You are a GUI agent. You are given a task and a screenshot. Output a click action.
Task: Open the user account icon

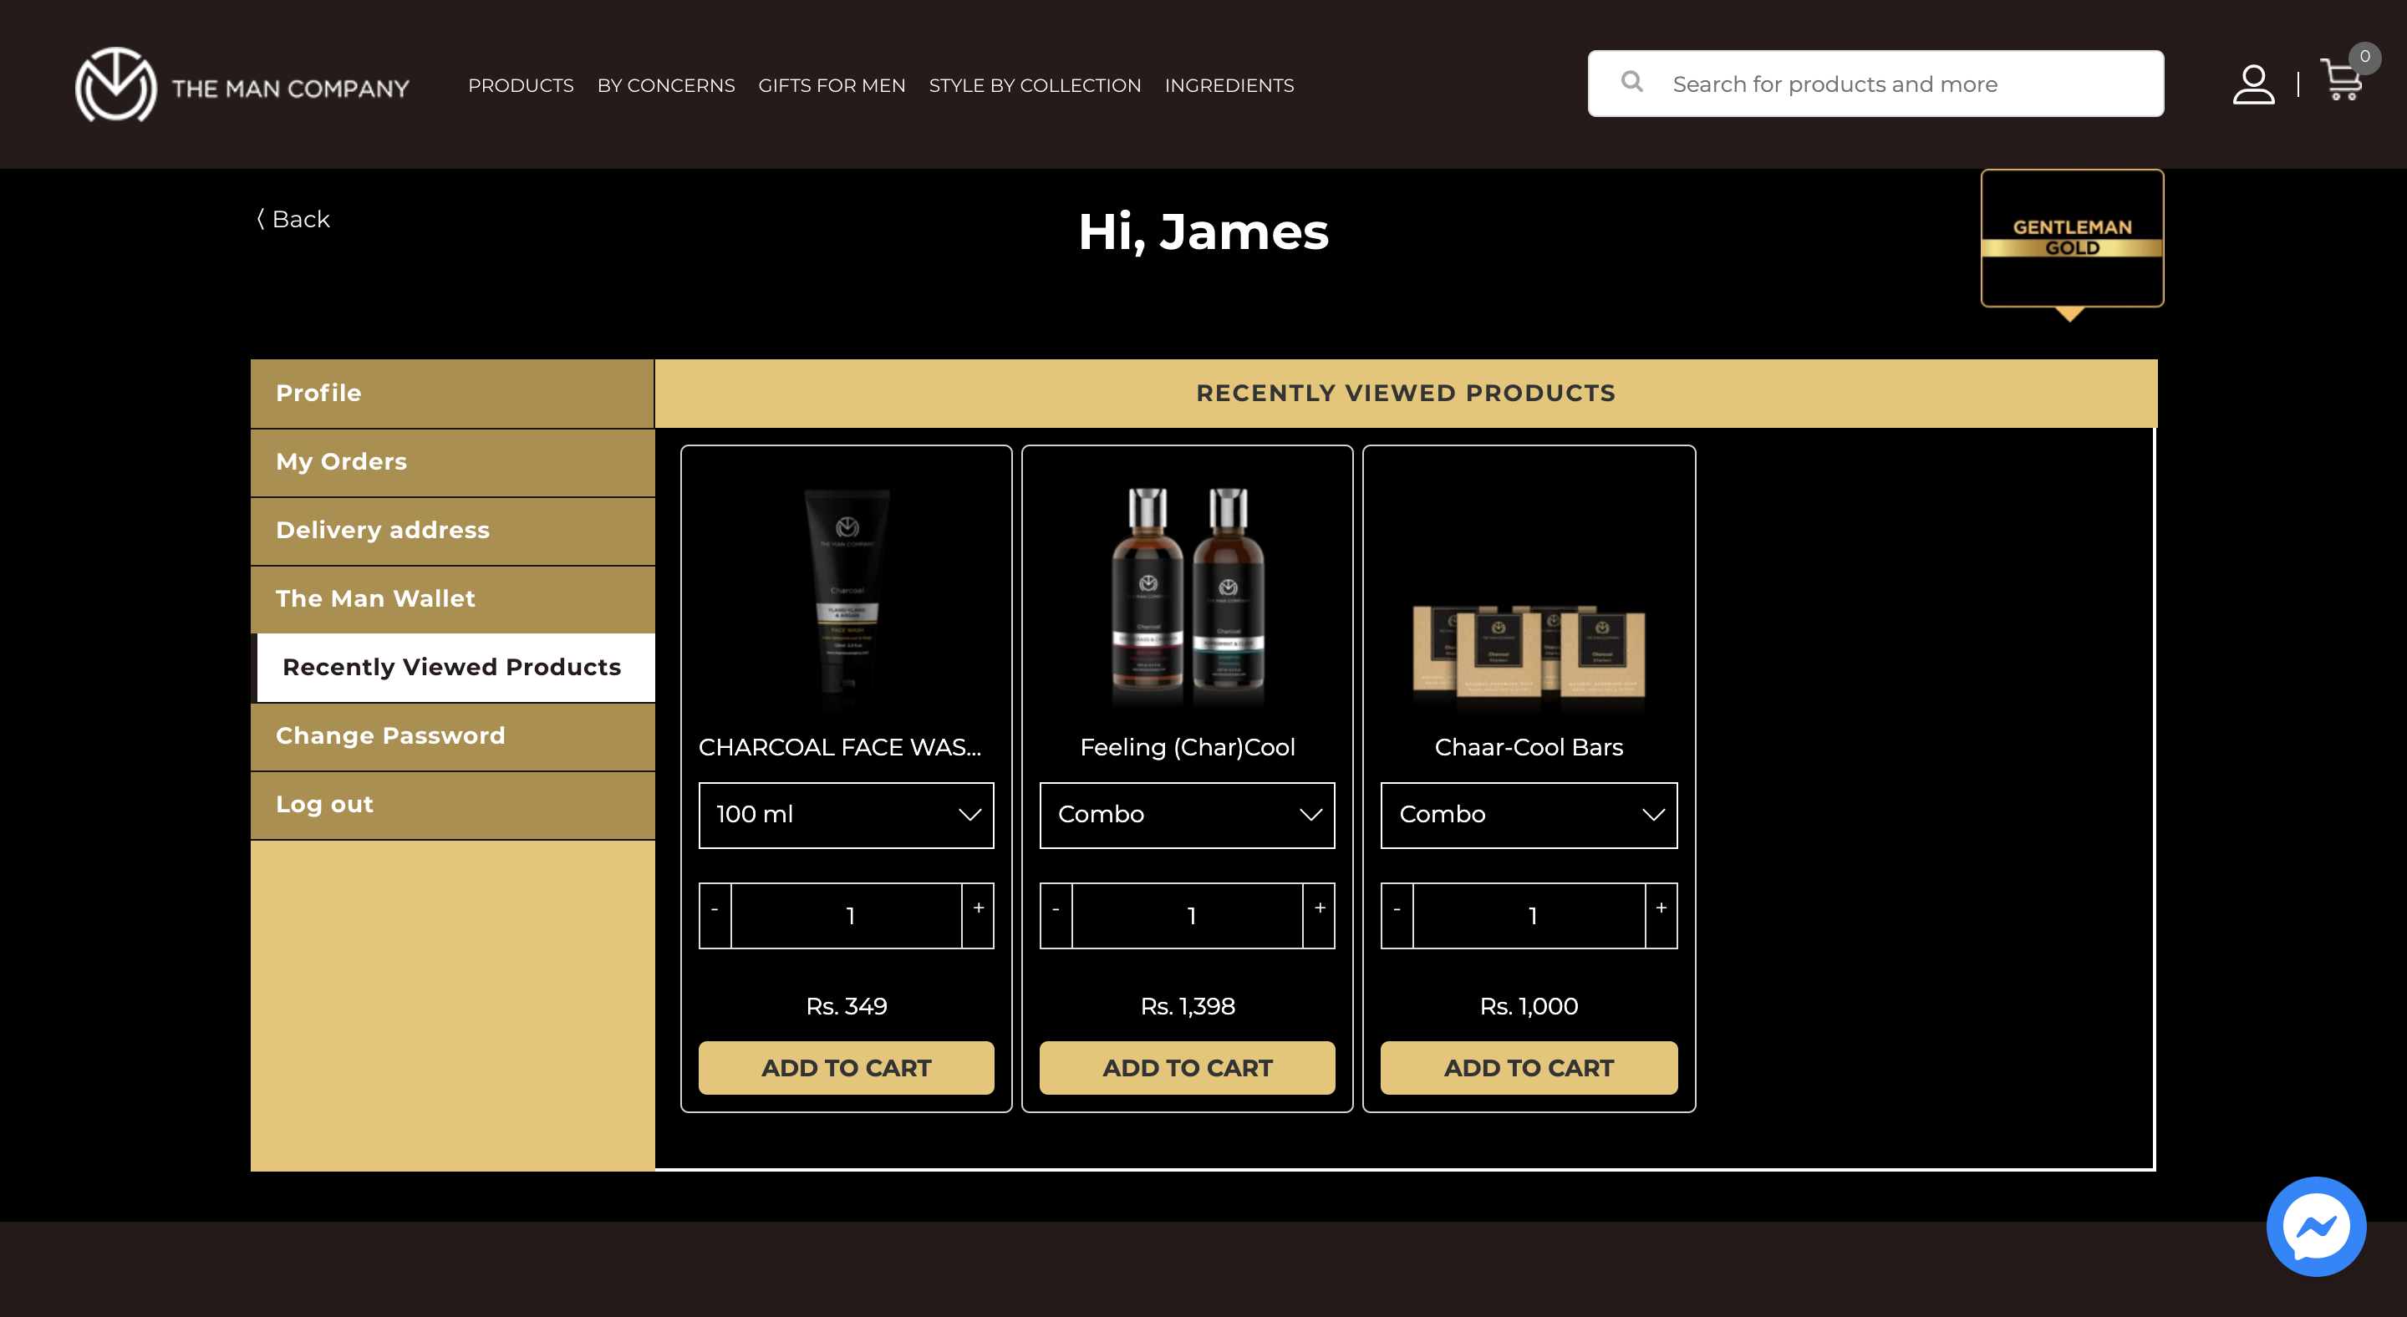tap(2253, 84)
